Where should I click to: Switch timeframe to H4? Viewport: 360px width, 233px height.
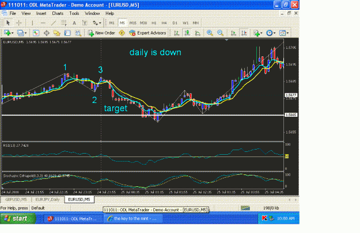pos(164,23)
